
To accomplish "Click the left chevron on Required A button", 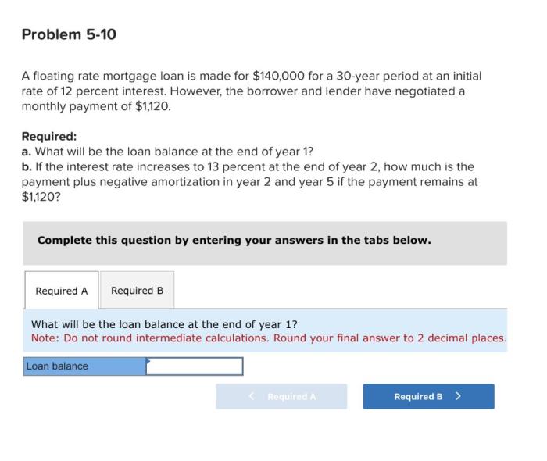I will [x=252, y=397].
